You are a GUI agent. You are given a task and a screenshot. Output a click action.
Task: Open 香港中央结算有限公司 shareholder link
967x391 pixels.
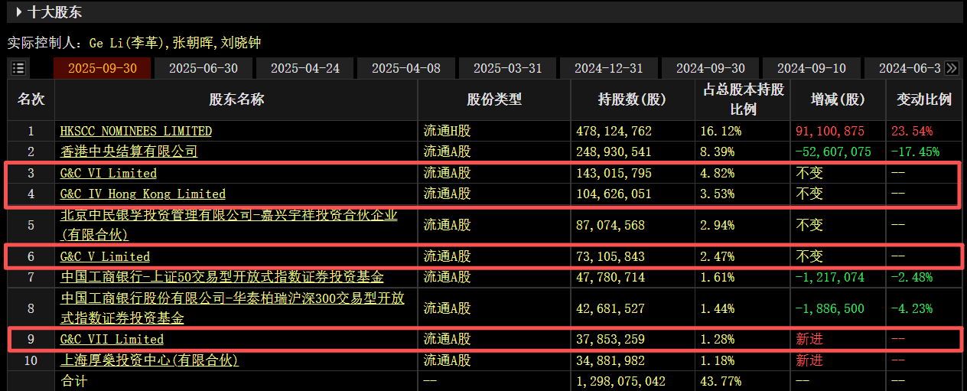point(129,152)
